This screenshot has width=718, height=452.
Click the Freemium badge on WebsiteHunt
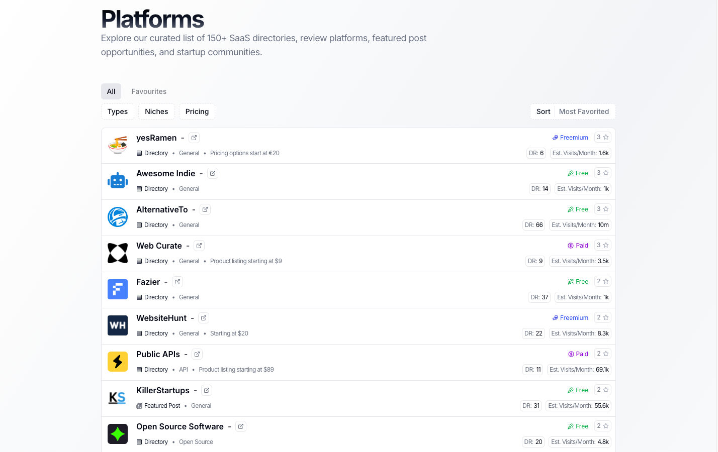pyautogui.click(x=570, y=318)
